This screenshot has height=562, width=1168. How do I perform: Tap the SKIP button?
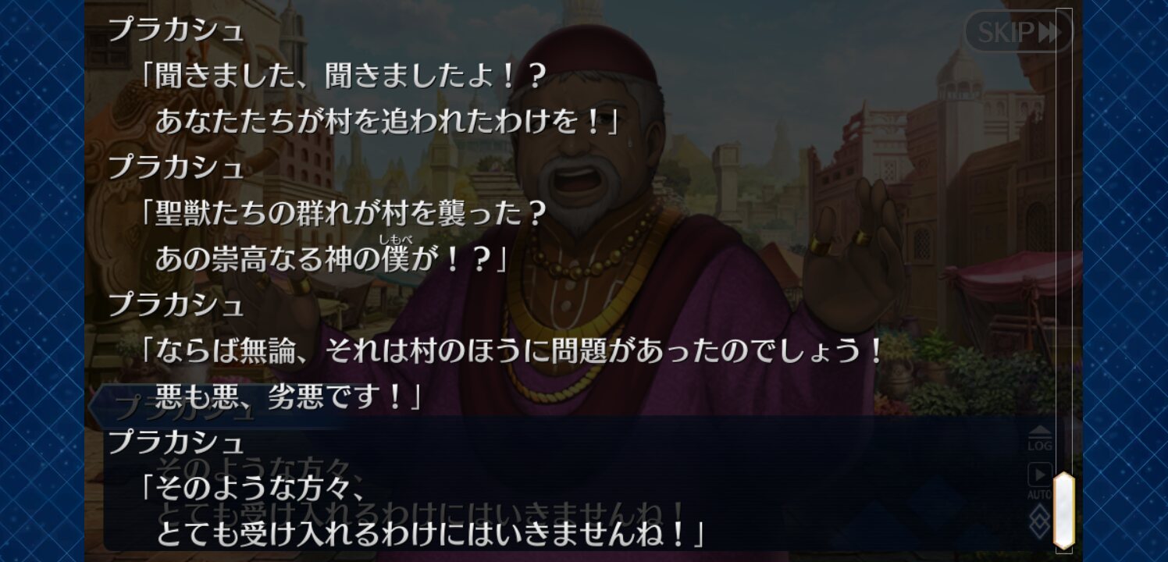coord(1018,31)
